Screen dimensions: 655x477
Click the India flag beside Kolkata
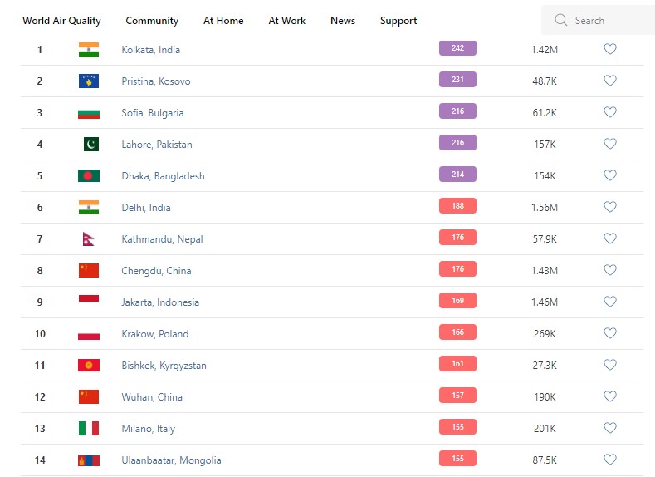click(x=89, y=50)
